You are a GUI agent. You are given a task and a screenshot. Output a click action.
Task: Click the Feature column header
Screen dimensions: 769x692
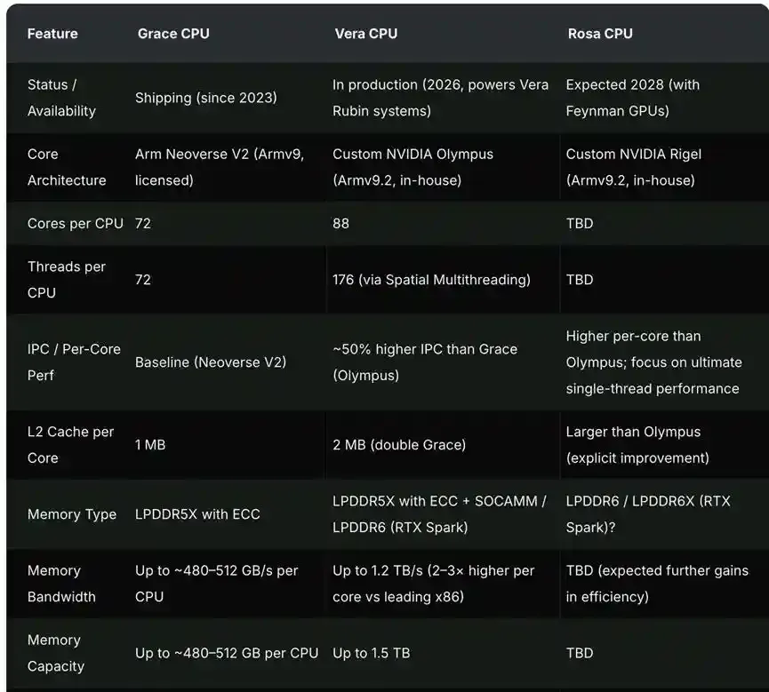[x=52, y=34]
